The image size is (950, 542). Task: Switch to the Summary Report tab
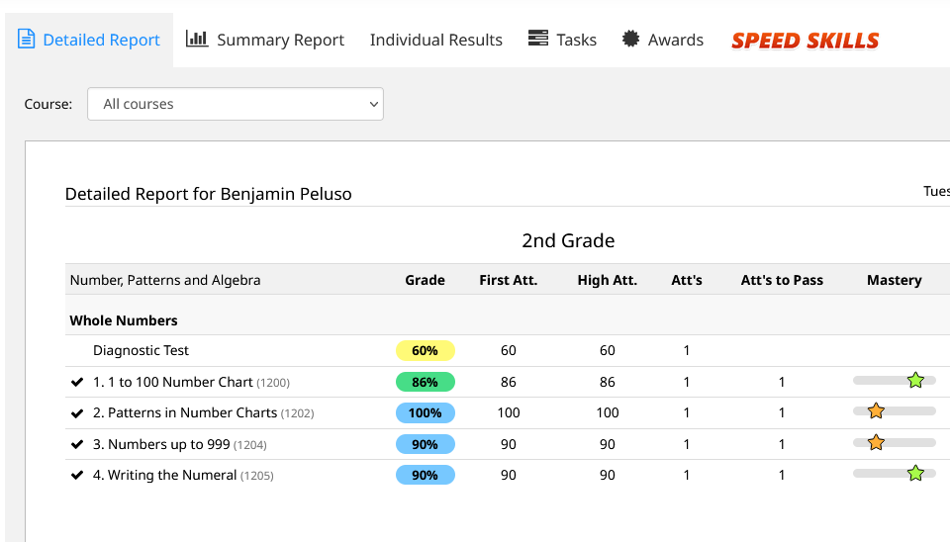[x=280, y=40]
